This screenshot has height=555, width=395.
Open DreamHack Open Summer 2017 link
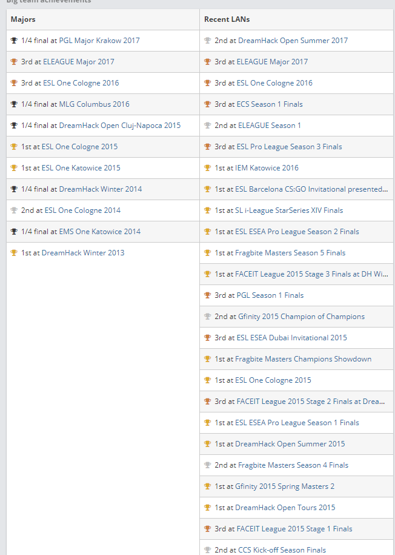[x=293, y=41]
